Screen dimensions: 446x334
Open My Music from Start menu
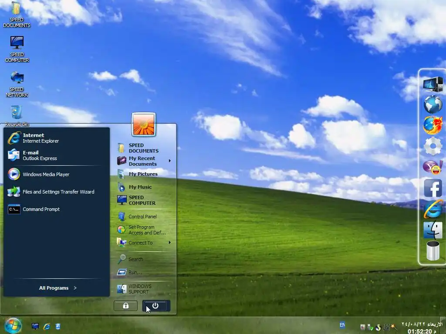(x=144, y=187)
